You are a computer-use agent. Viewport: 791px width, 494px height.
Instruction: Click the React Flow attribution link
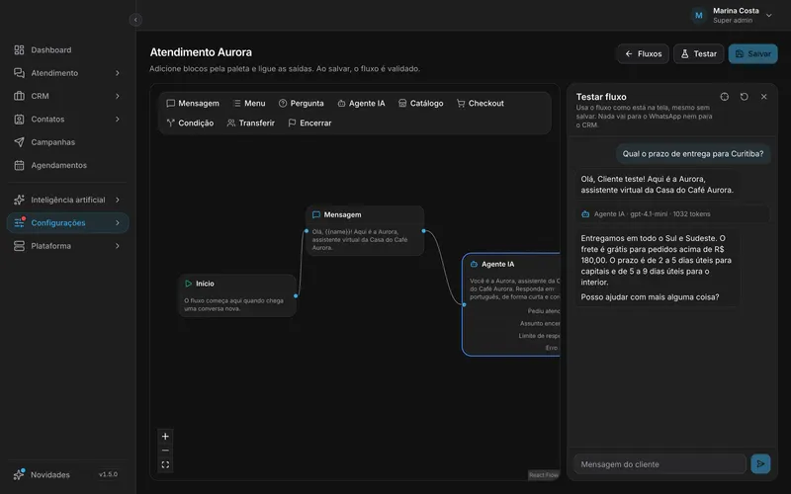tap(544, 475)
